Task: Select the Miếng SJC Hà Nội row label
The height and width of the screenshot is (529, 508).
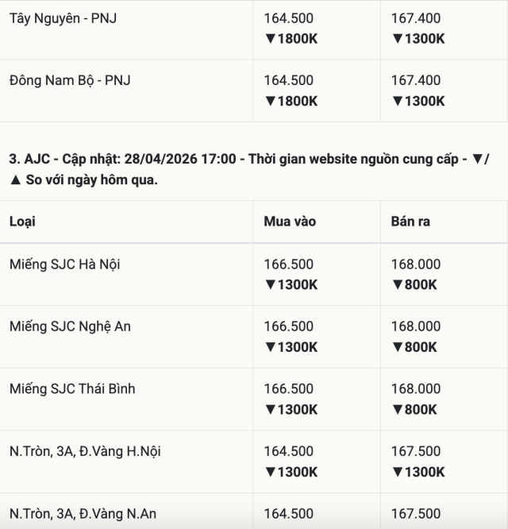Action: (x=64, y=264)
